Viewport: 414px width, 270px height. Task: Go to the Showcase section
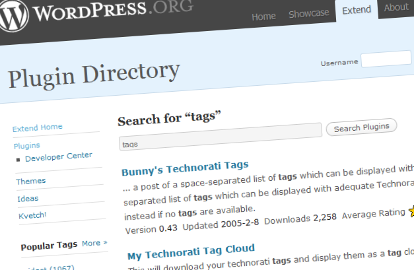(308, 15)
